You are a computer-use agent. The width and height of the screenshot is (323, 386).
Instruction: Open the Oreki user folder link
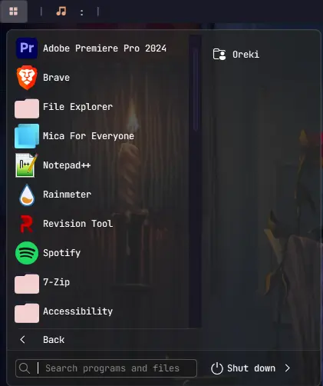236,55
